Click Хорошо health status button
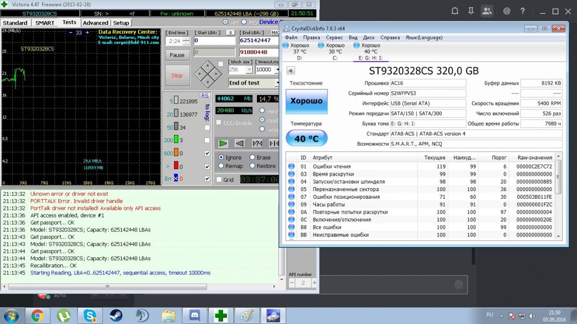Image resolution: width=577 pixels, height=324 pixels. point(307,101)
